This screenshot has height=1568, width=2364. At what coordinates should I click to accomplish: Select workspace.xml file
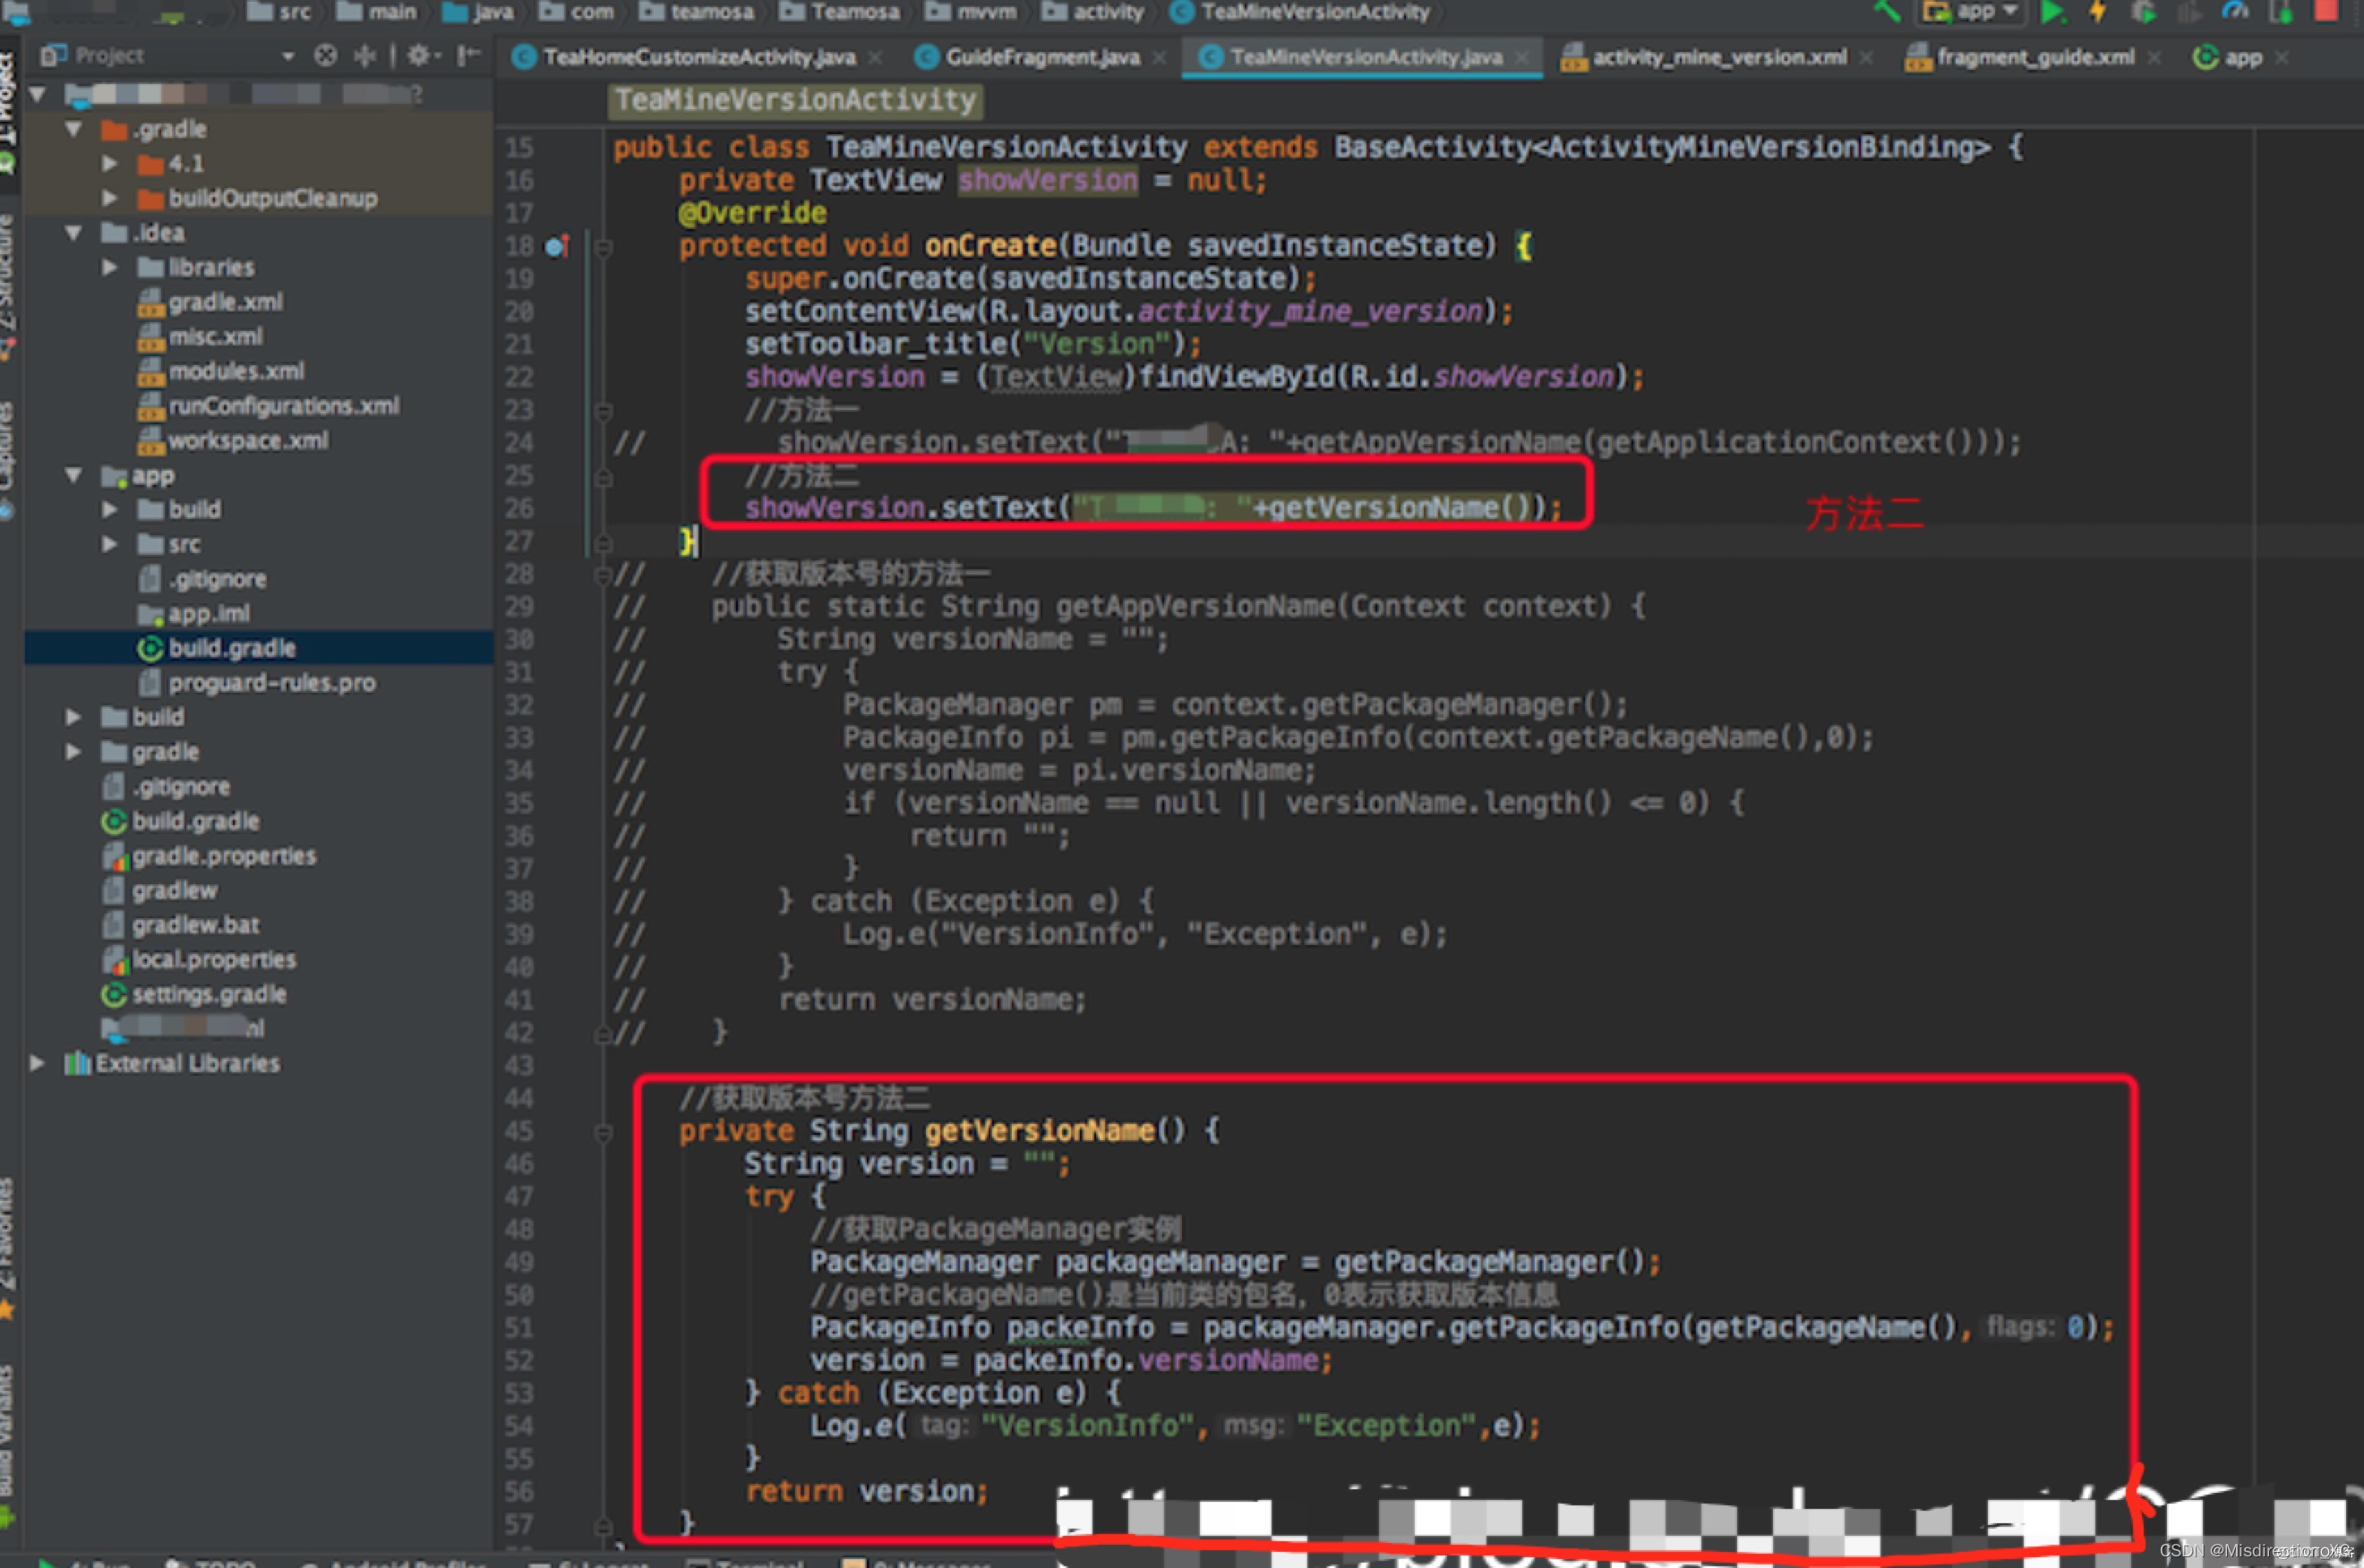[x=247, y=441]
